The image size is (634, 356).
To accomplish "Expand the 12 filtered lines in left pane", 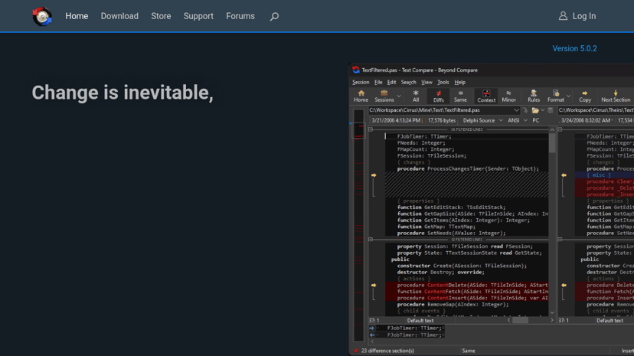I will click(371, 239).
